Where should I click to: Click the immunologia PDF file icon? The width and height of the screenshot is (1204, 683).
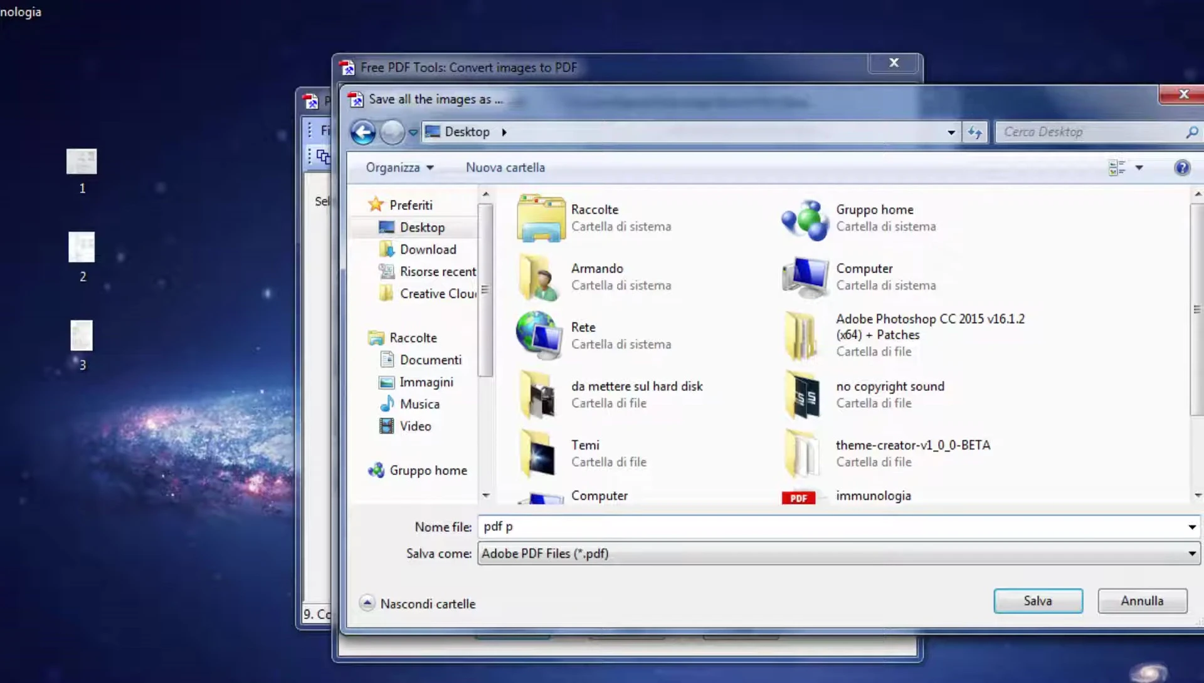798,498
